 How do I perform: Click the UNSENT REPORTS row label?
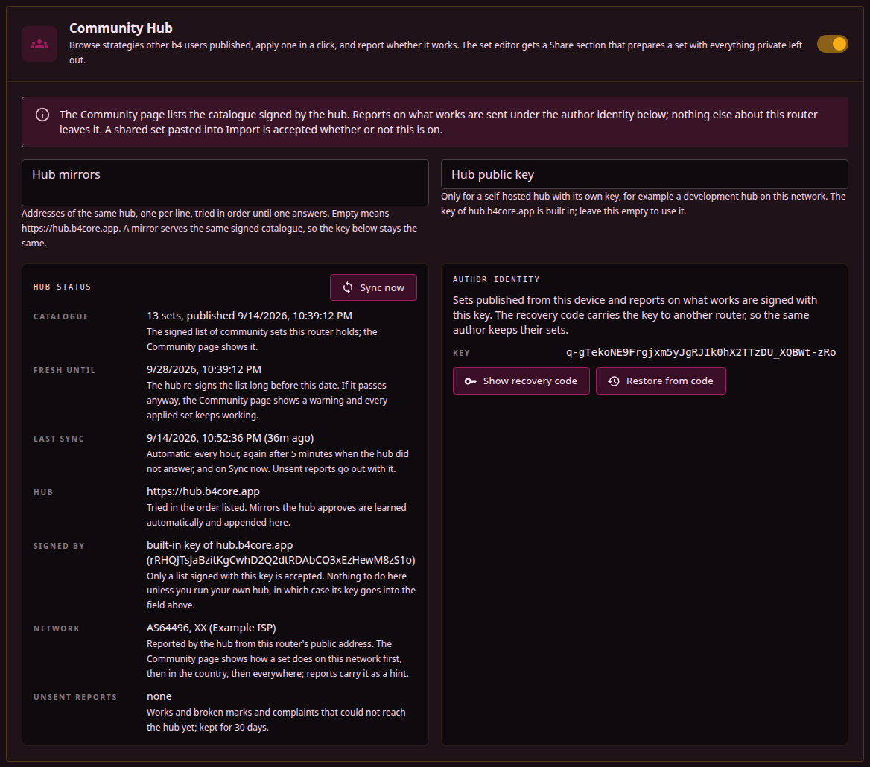tap(75, 697)
